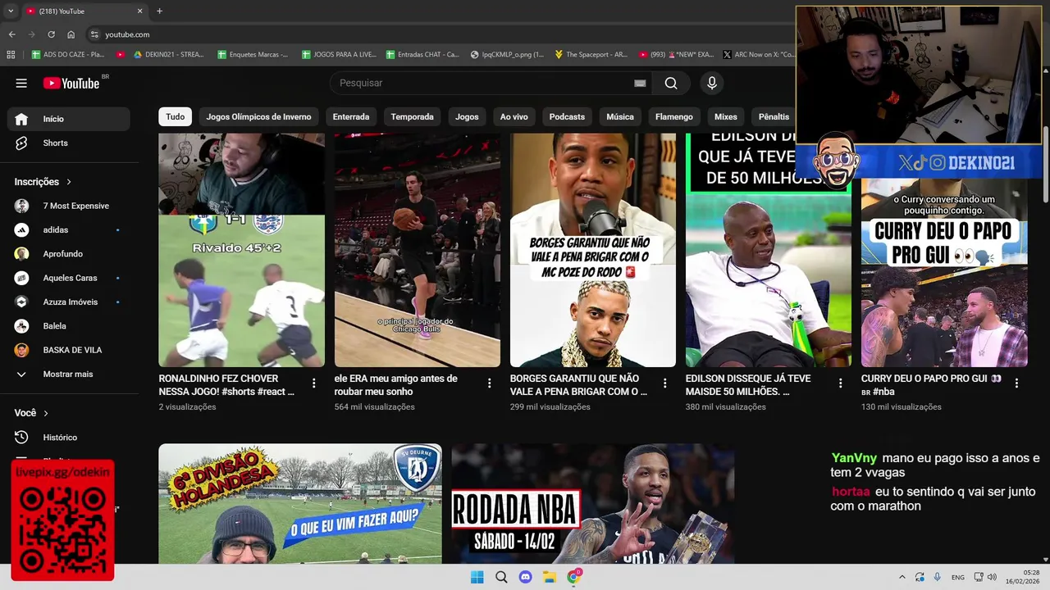Click the browser back arrow
1050x590 pixels.
(x=11, y=34)
